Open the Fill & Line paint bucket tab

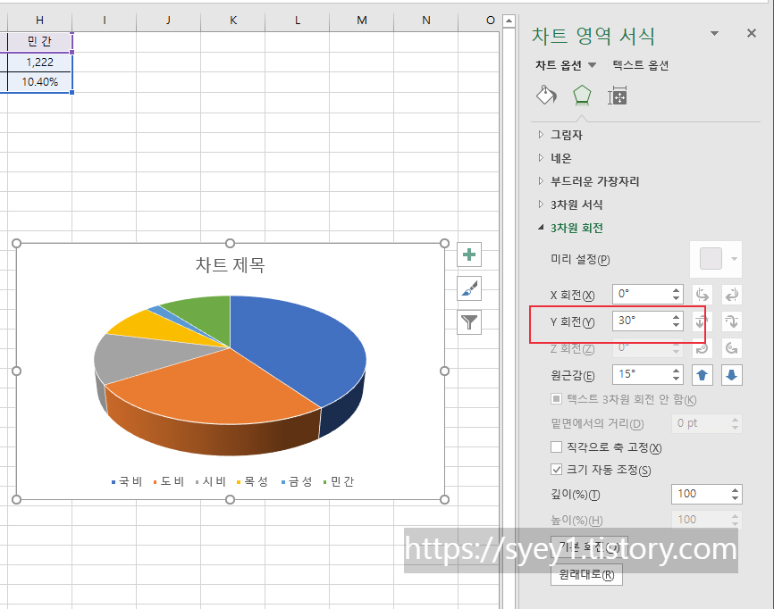point(546,96)
